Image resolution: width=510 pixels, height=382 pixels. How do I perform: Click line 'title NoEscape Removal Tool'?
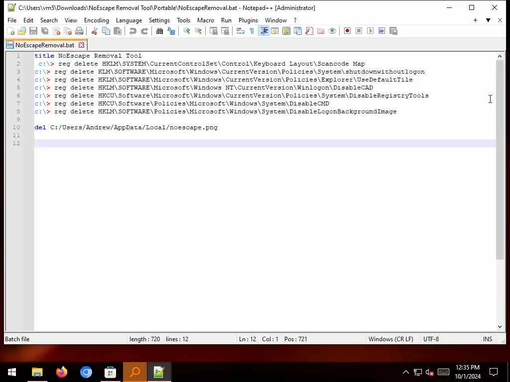coord(88,56)
